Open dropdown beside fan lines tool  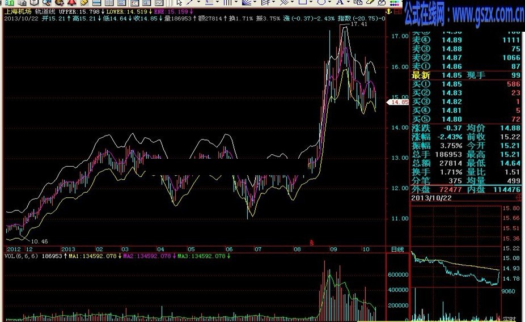point(255,2)
